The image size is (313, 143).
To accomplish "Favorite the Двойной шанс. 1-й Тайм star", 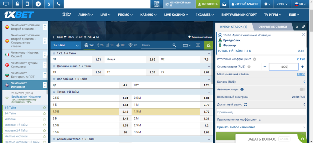I will pos(54,66).
